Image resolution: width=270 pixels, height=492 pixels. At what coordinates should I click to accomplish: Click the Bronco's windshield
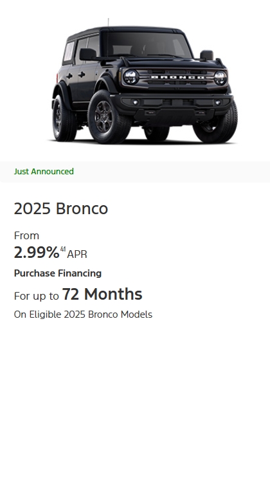(x=148, y=44)
